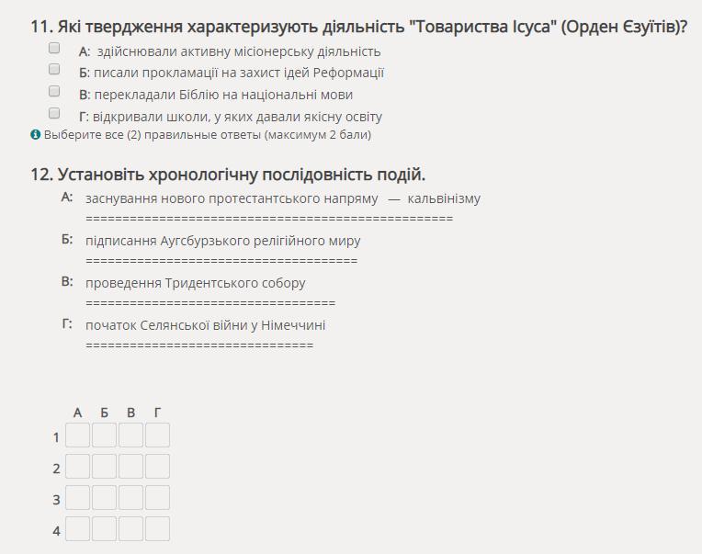Click option 'підписання Аугсбурзького релігійного миру'
The width and height of the screenshot is (702, 554).
tap(223, 241)
